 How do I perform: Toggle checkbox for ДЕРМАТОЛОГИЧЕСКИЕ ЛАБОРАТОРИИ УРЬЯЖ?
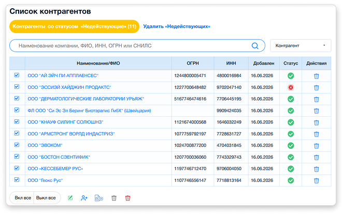tap(17, 98)
